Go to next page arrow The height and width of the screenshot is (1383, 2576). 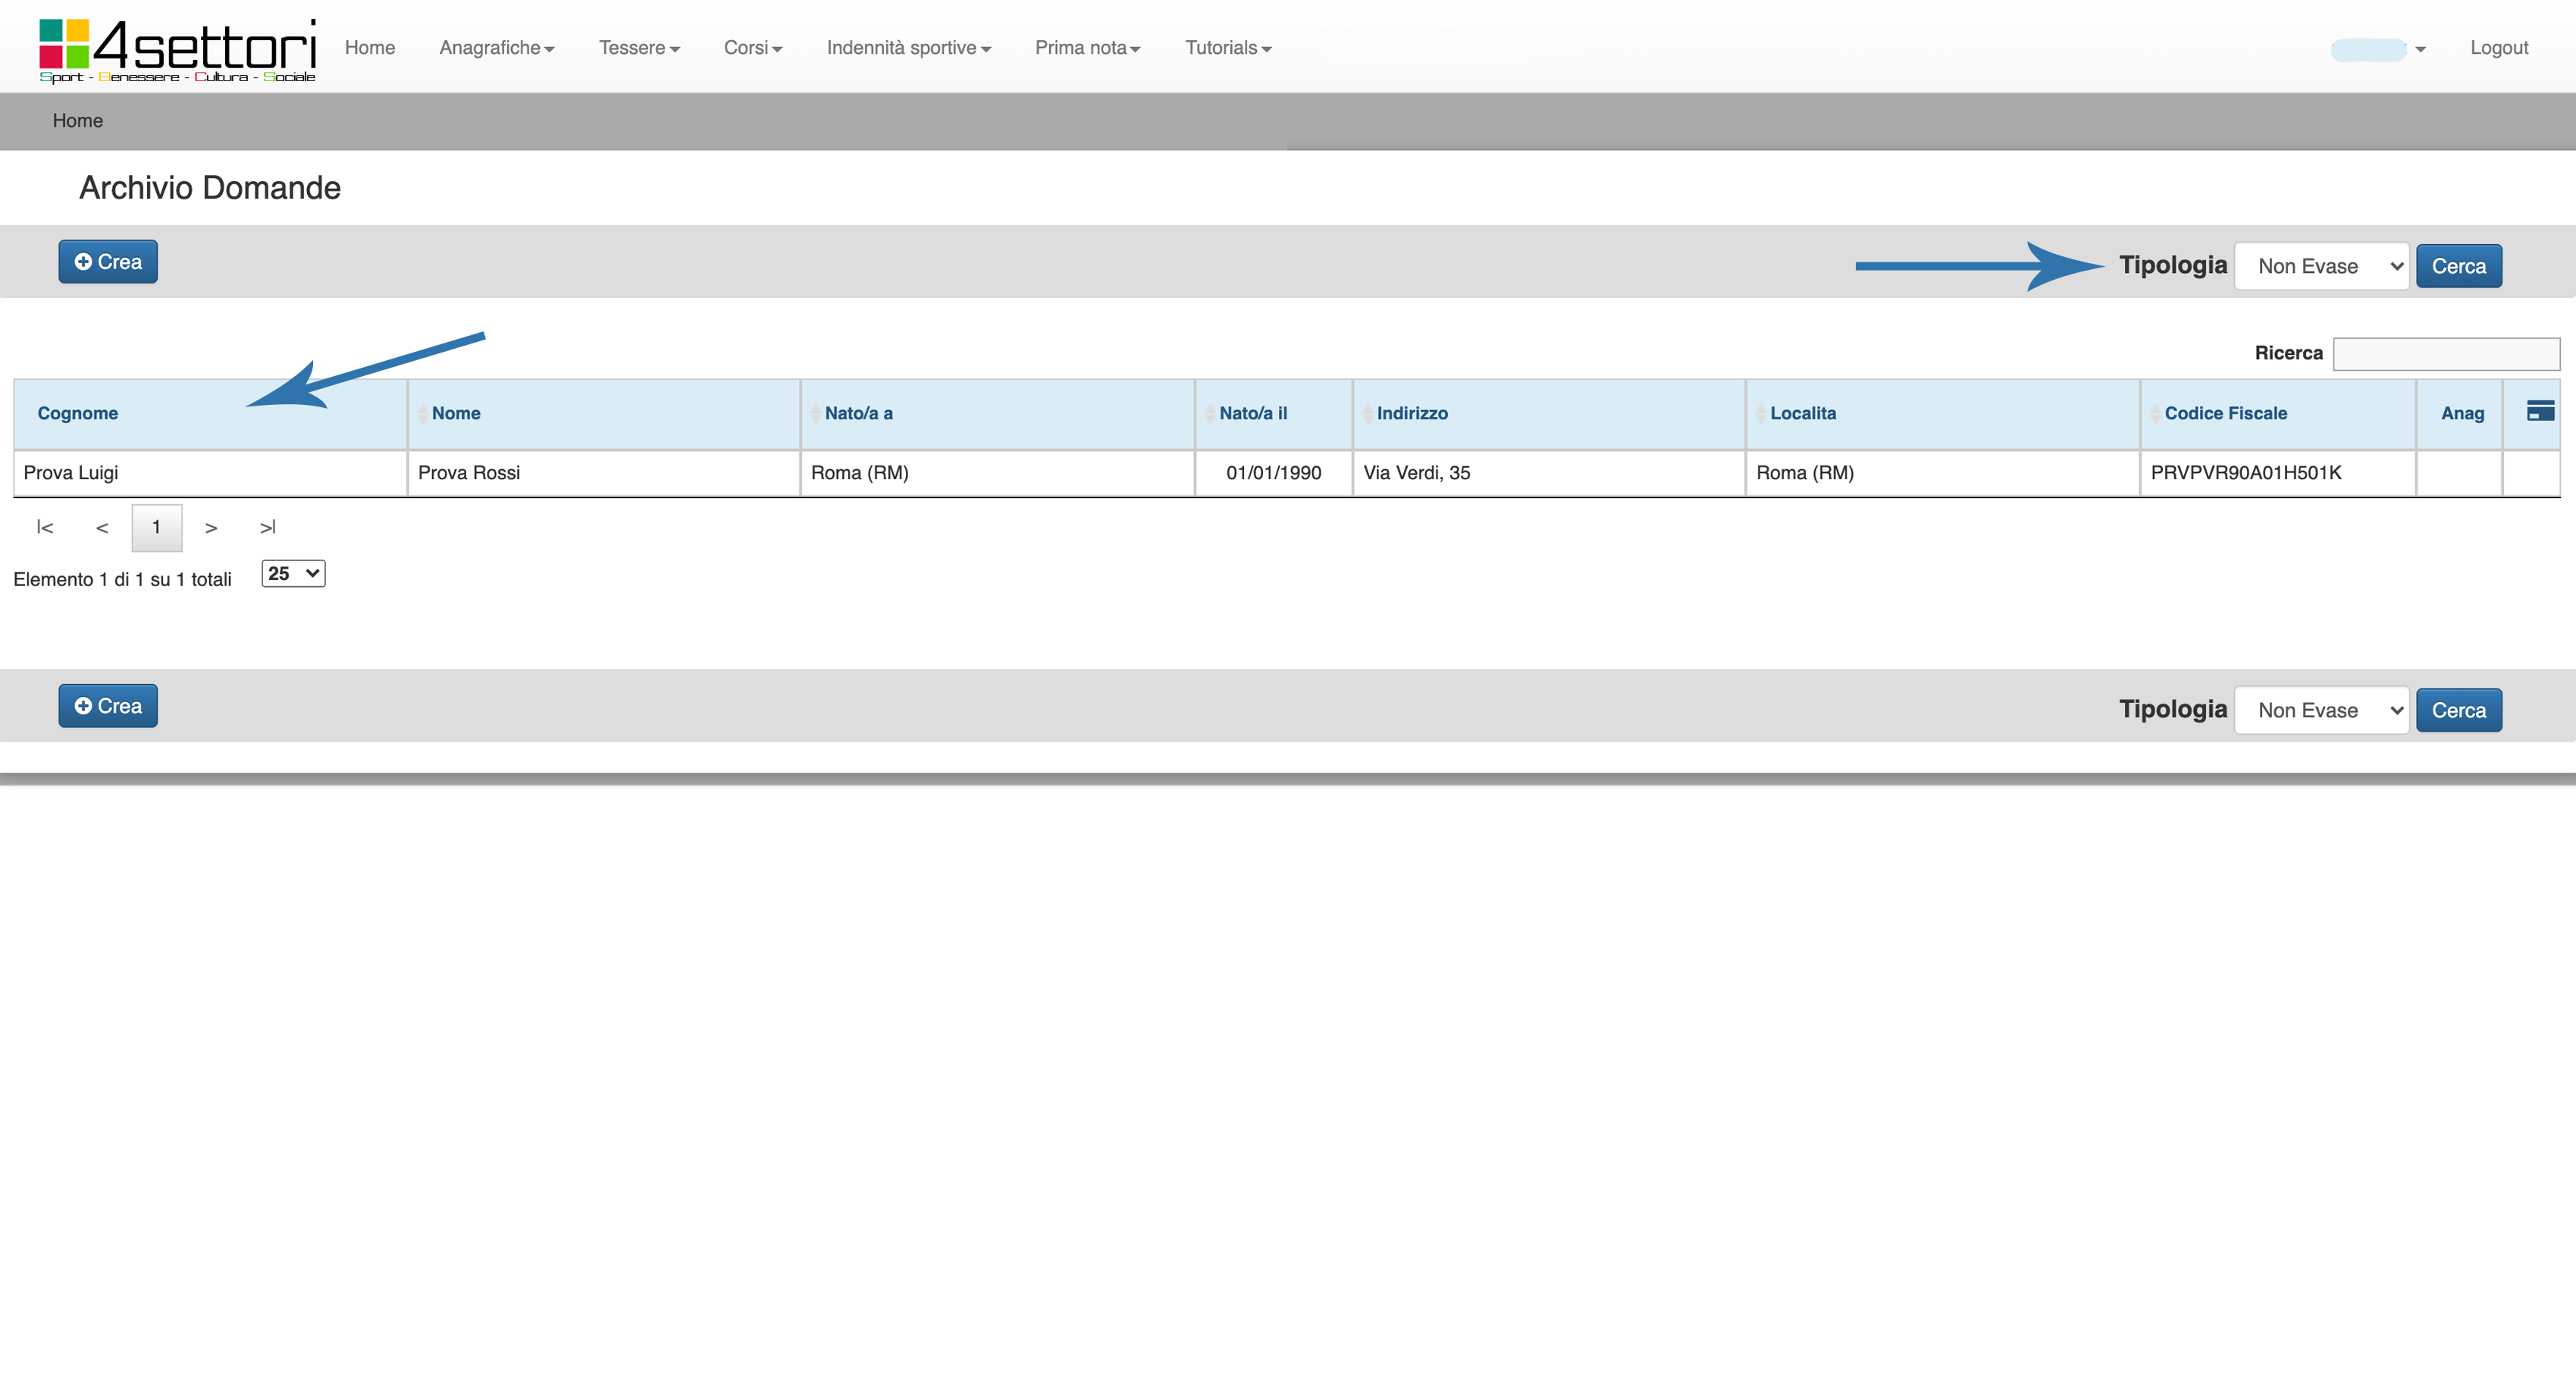point(211,528)
